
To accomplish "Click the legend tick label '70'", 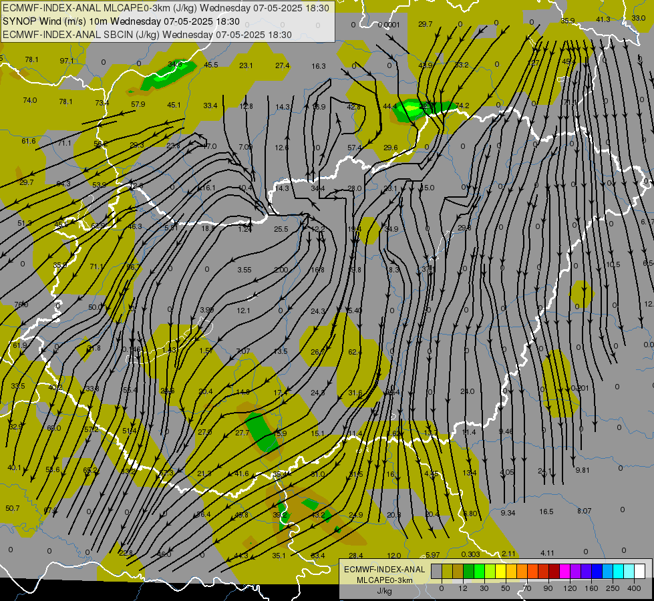I will point(527,588).
